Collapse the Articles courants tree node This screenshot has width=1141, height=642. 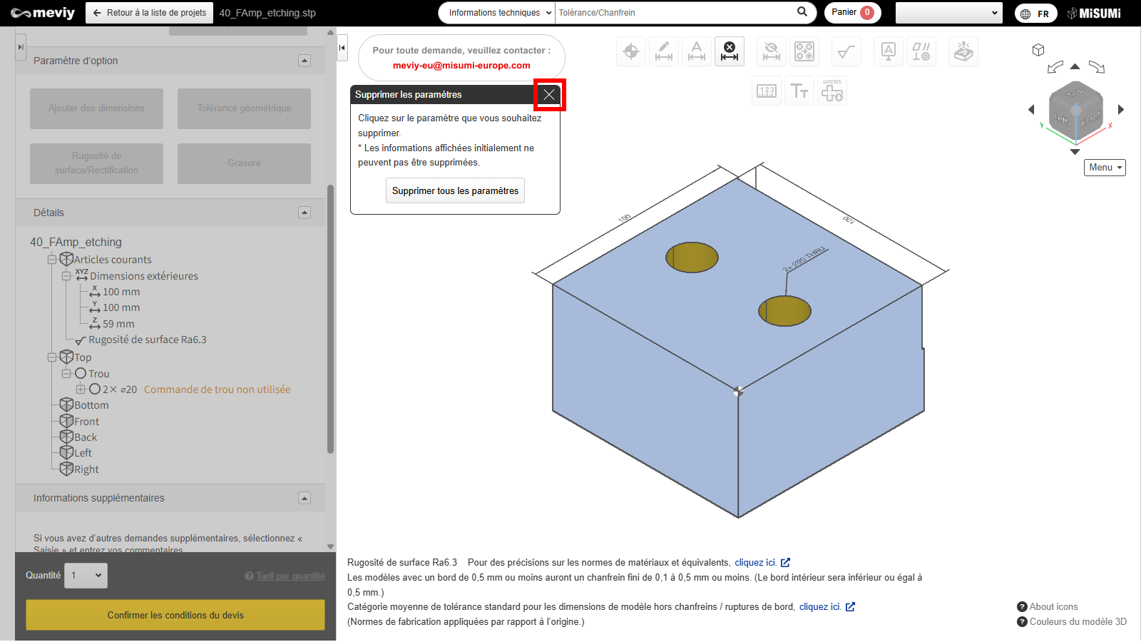tap(52, 260)
